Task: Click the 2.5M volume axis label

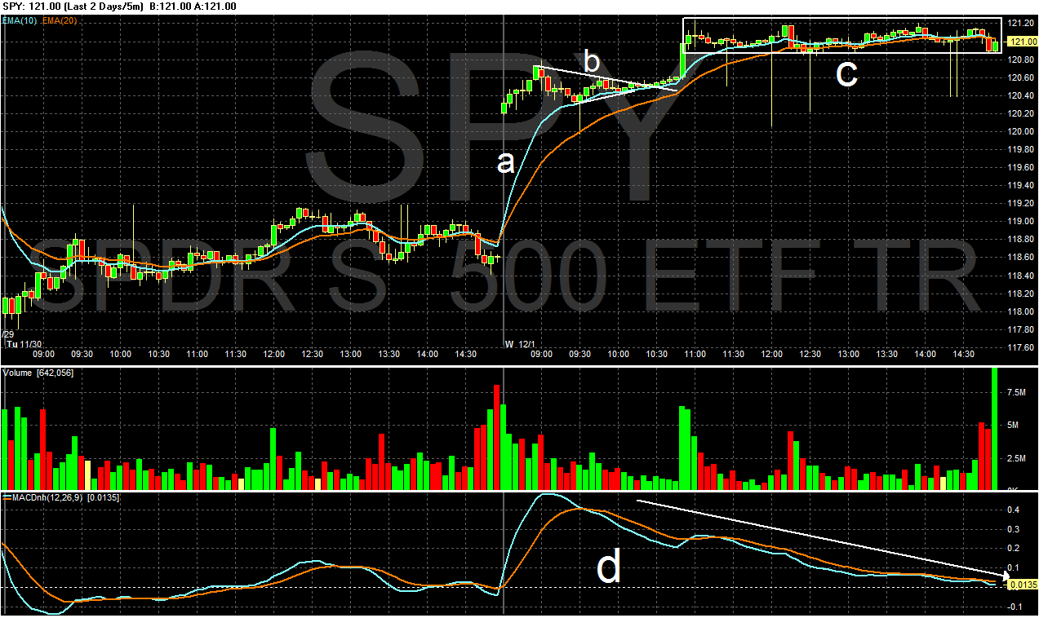Action: [1019, 458]
